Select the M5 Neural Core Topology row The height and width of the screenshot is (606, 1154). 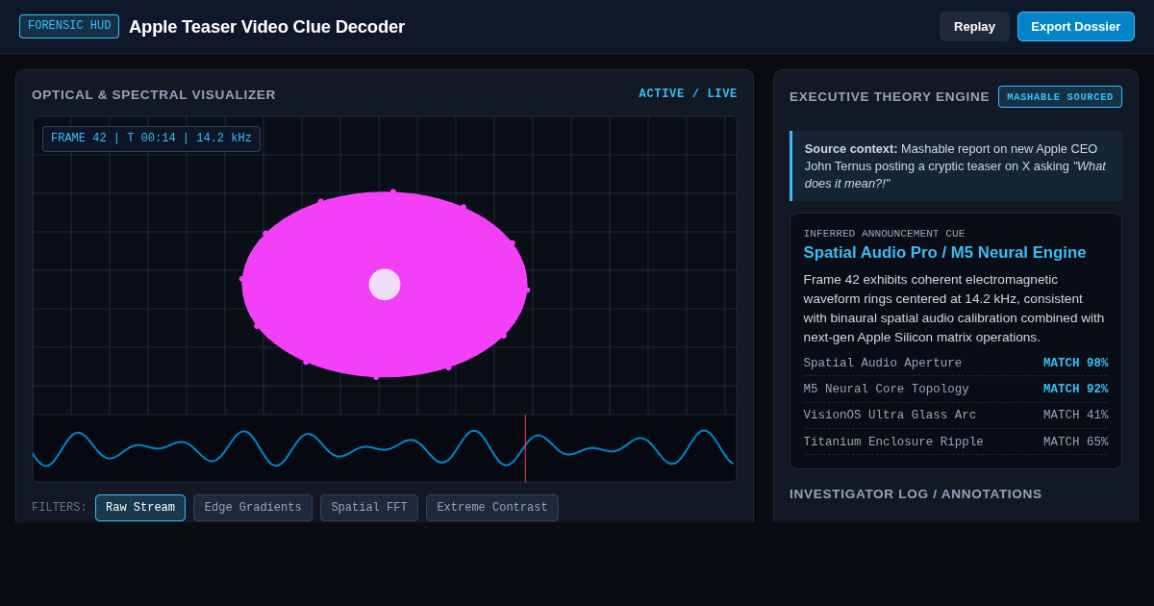pos(956,390)
